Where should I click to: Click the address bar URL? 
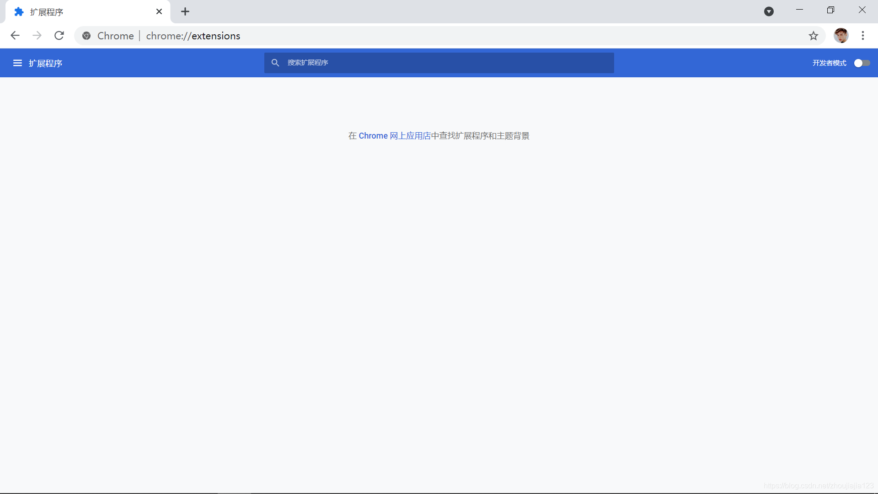(x=193, y=36)
